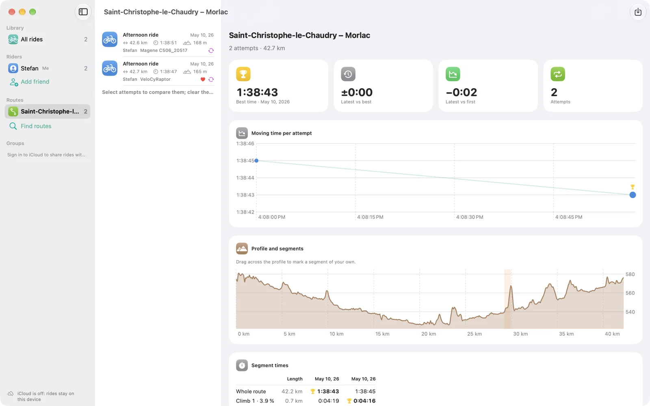Click sync icon on the VeloCyRaptor ride

click(x=211, y=80)
